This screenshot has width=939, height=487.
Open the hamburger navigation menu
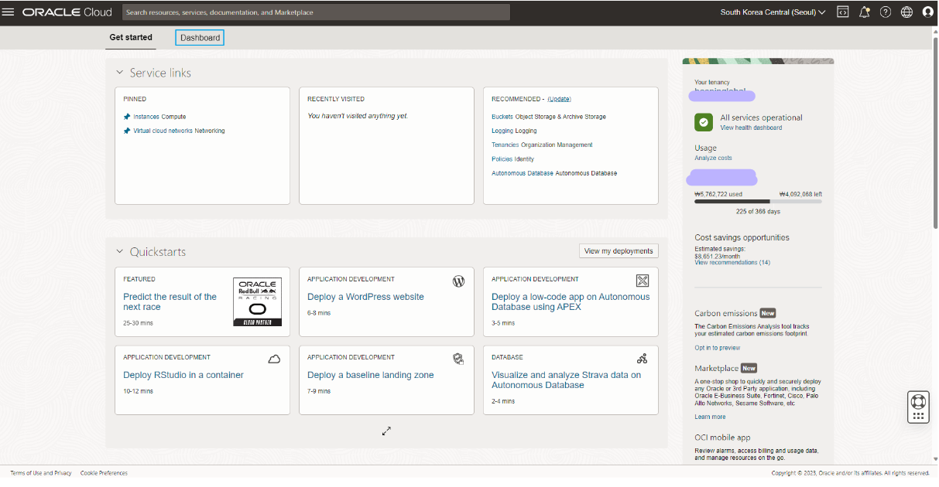9,12
